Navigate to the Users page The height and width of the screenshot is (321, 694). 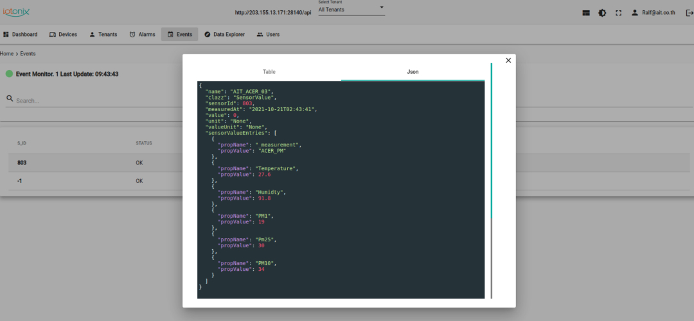click(268, 35)
